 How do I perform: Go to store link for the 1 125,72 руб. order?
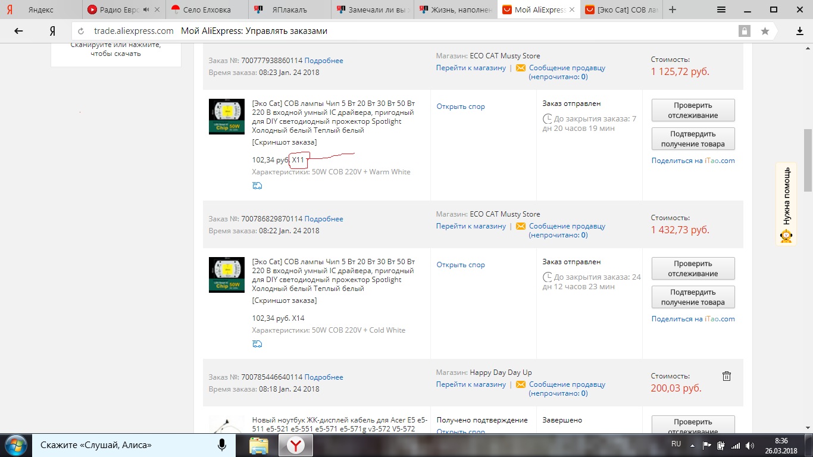pyautogui.click(x=471, y=68)
